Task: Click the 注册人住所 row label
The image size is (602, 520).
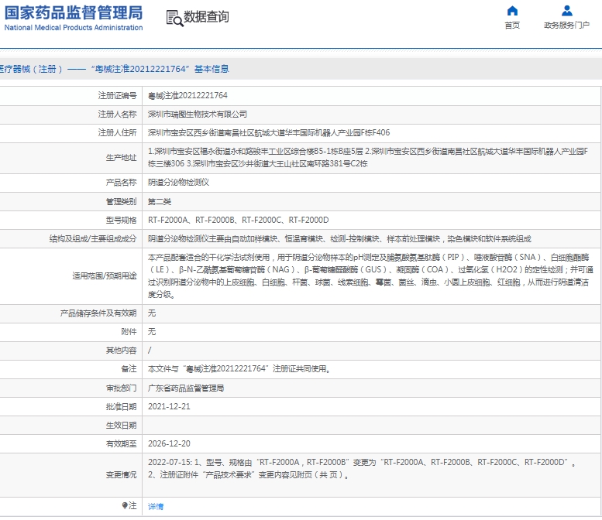Action: (117, 132)
